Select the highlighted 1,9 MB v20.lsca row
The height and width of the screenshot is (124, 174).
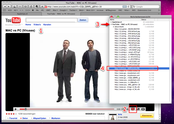point(139,68)
